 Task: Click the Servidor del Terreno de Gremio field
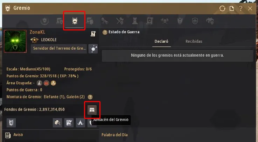59,49
